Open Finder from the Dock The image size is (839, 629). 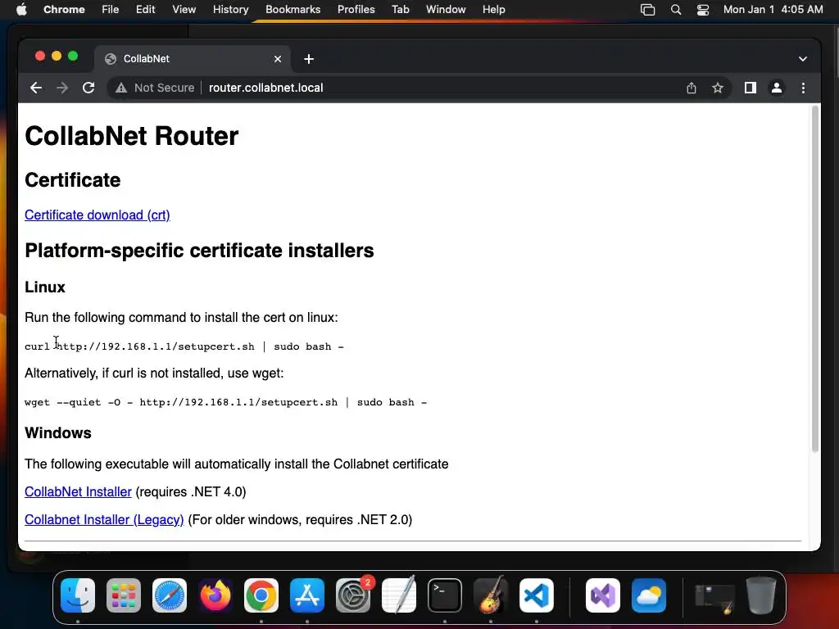click(x=78, y=595)
